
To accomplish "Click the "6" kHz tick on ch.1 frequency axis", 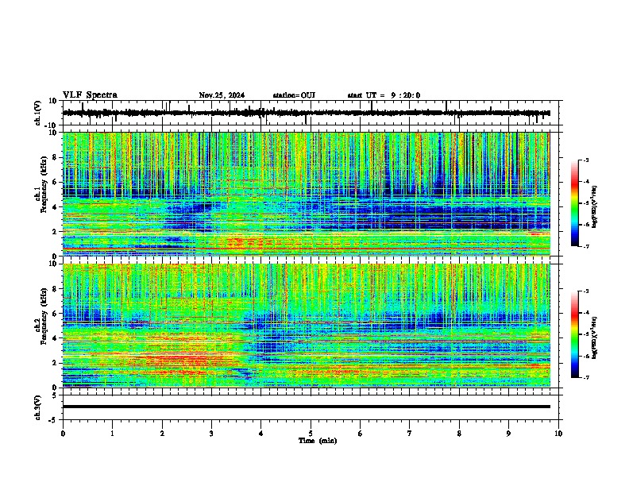I will tap(56, 182).
